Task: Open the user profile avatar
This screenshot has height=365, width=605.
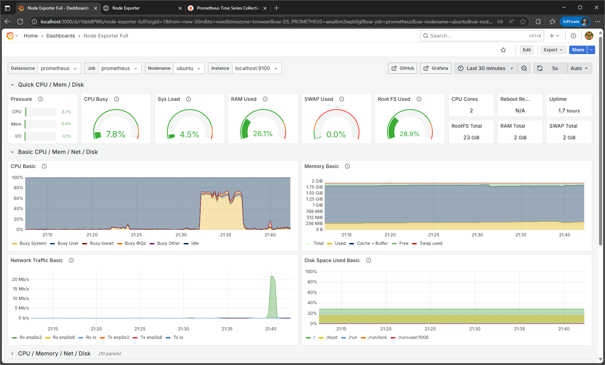Action: [x=589, y=36]
